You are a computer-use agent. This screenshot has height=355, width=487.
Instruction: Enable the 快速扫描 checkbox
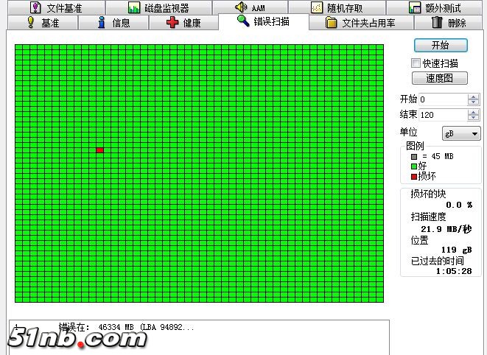[416, 63]
